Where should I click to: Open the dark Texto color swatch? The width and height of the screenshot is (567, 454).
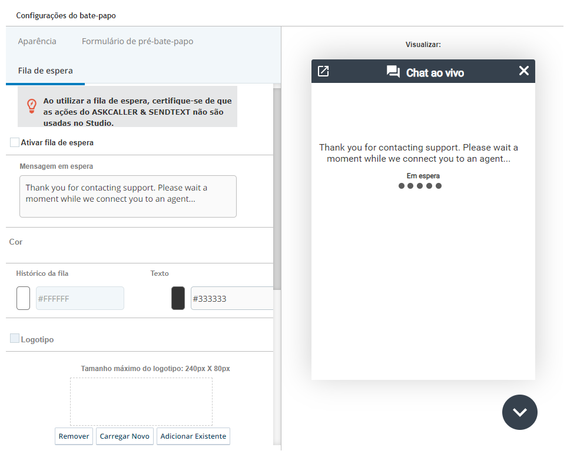pyautogui.click(x=178, y=298)
